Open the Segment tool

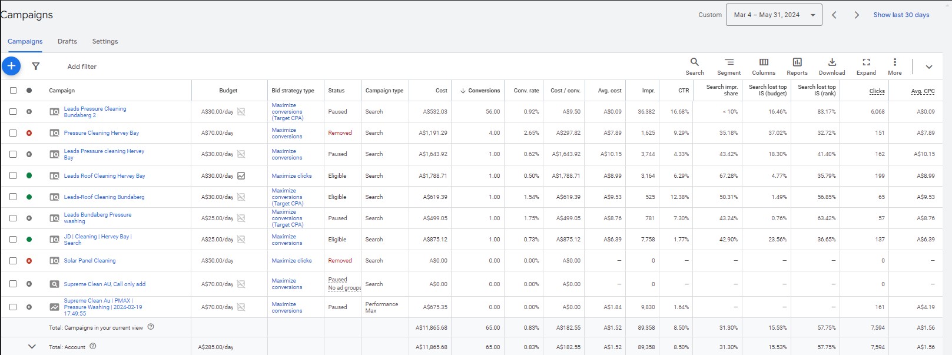coord(729,66)
